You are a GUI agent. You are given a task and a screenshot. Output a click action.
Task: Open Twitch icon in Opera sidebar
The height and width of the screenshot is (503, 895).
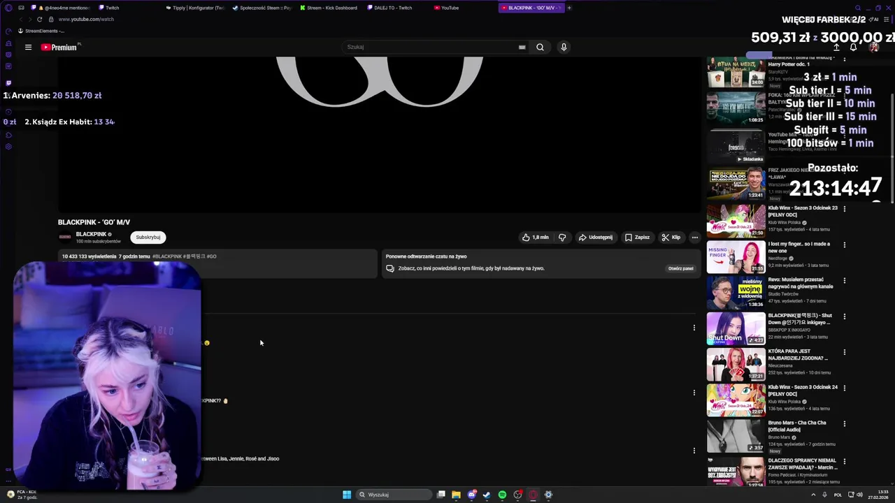click(8, 82)
